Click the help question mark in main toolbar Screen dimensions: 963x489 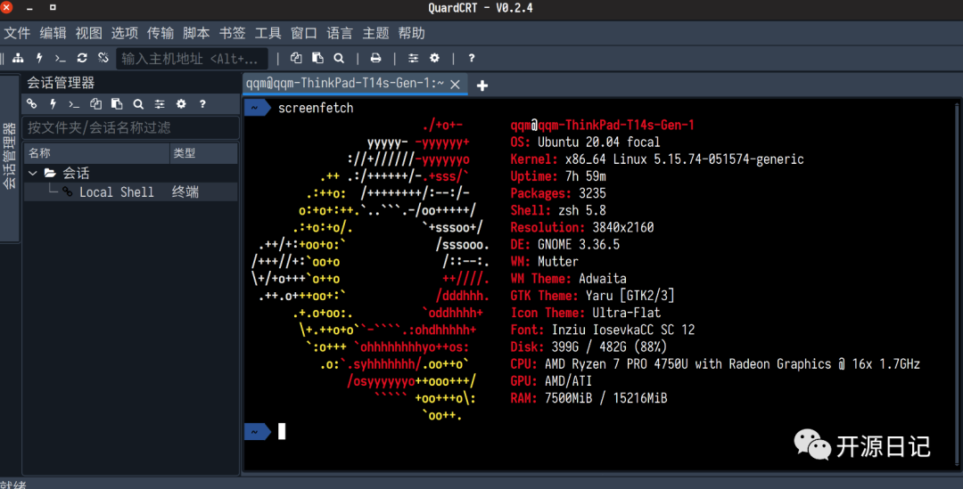pos(471,58)
